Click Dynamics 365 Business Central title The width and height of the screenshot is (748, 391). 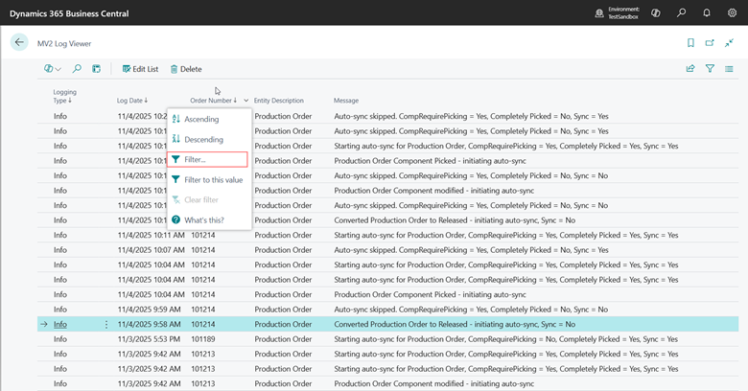(69, 13)
